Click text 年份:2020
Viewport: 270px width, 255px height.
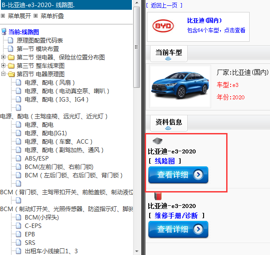(231, 97)
